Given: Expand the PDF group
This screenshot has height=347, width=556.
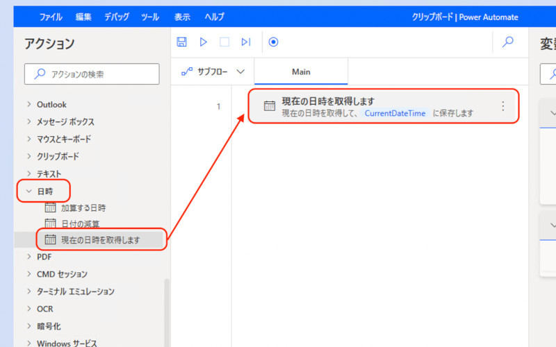Looking at the screenshot, I should point(29,257).
